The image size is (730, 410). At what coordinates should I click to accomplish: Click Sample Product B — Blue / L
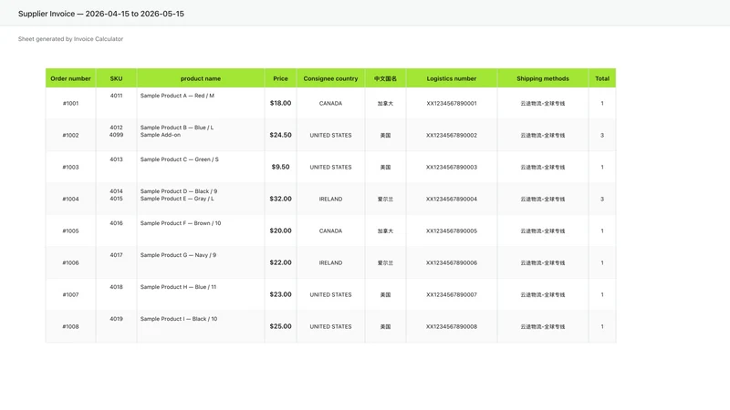tap(177, 128)
